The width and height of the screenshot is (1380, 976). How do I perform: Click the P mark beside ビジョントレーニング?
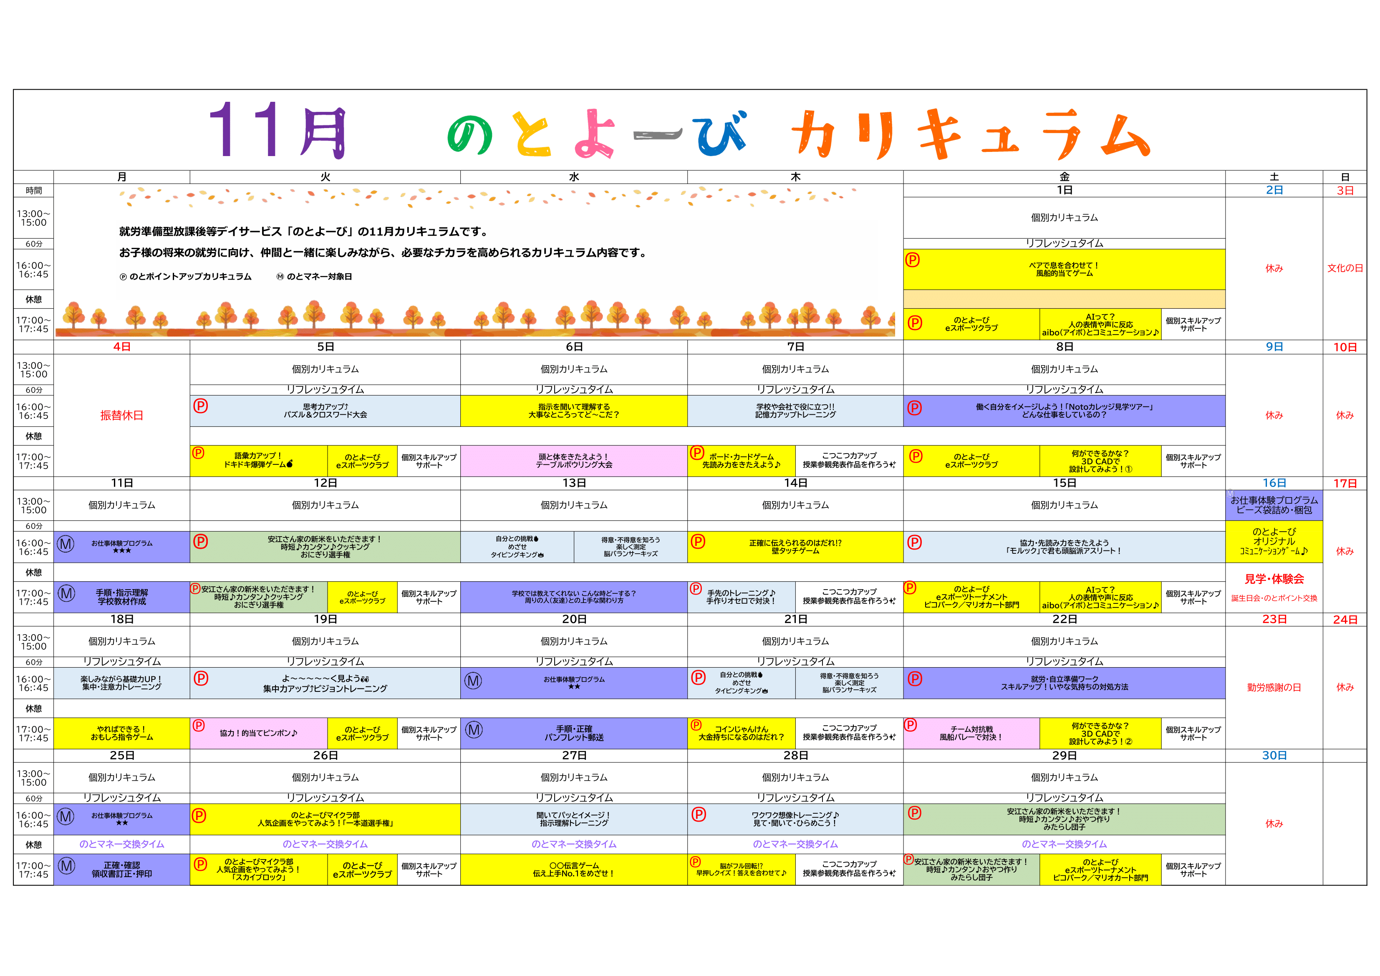click(201, 678)
